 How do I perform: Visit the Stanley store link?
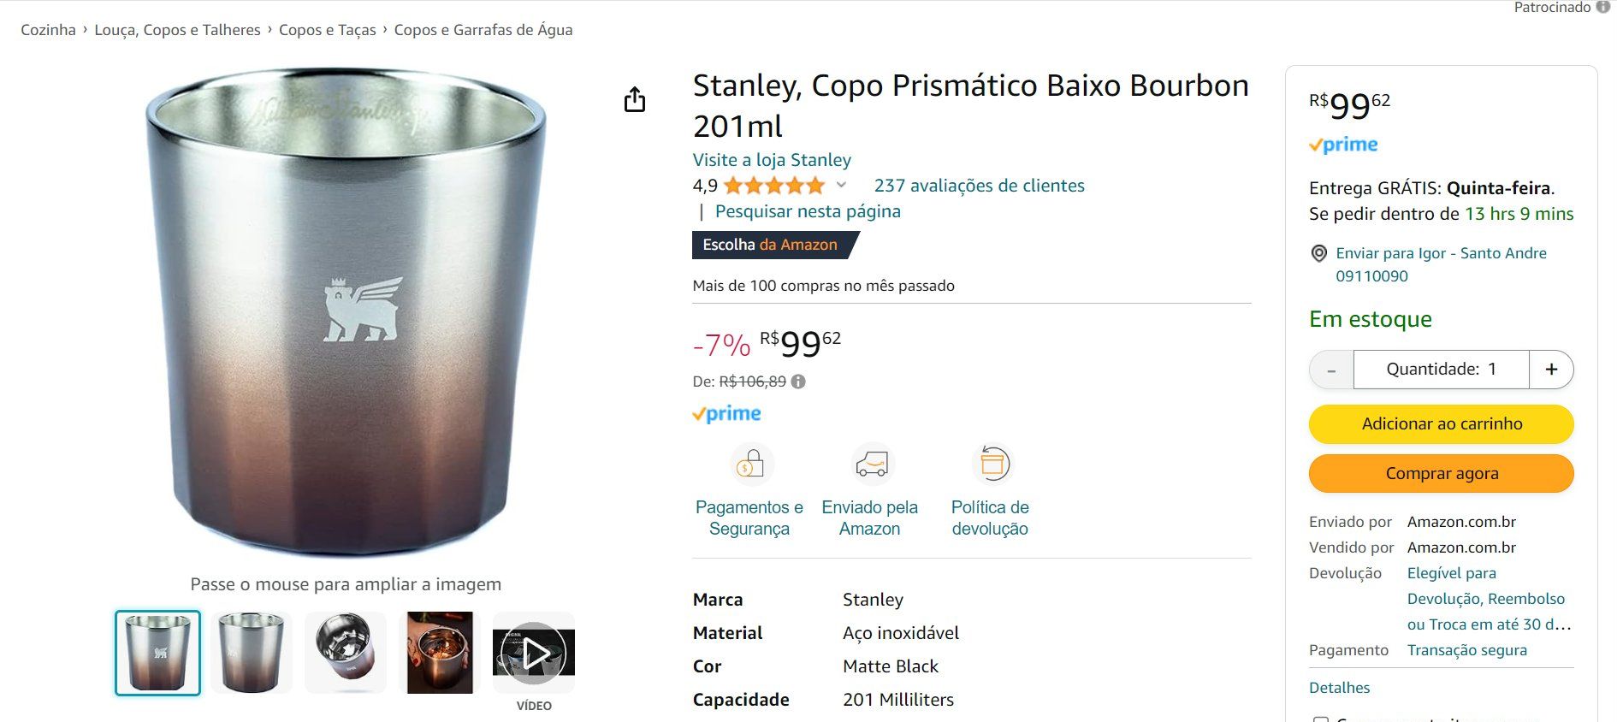pyautogui.click(x=772, y=160)
